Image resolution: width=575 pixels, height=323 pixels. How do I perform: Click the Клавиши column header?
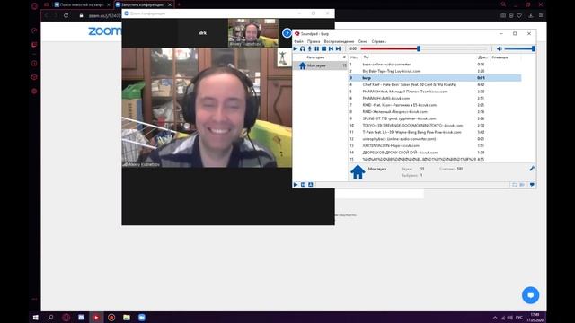pyautogui.click(x=500, y=57)
